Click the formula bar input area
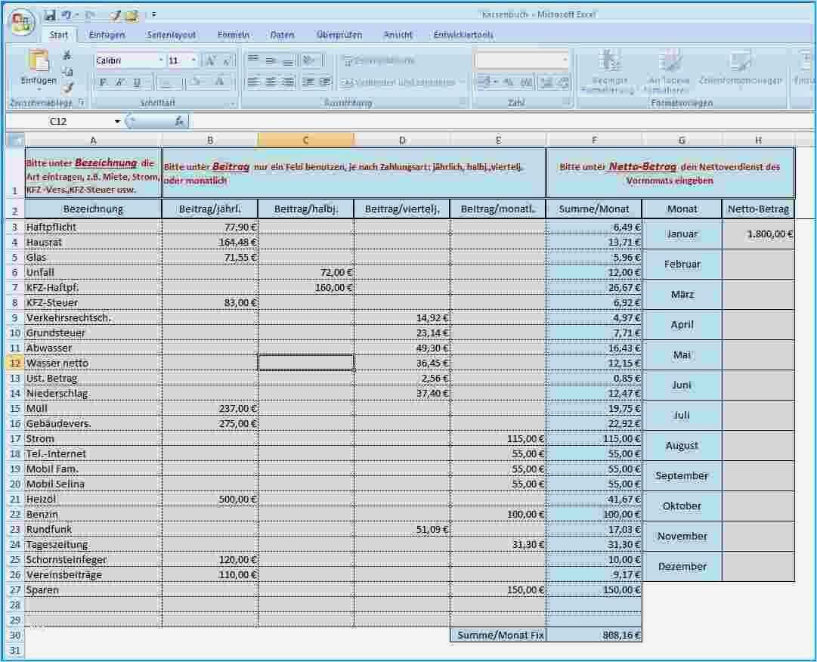The image size is (817, 662). pos(501,122)
